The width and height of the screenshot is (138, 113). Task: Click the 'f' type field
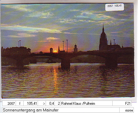[20, 104]
